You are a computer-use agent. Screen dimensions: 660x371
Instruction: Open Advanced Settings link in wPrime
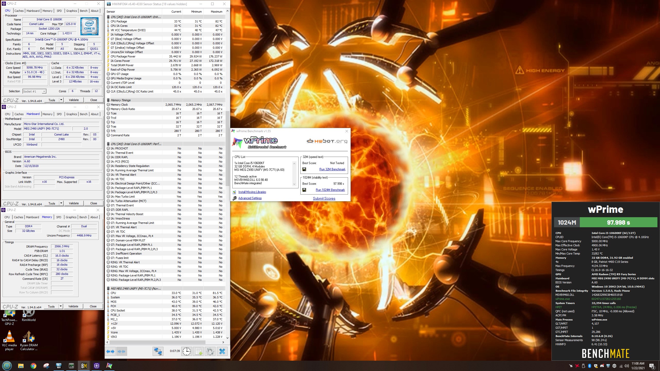250,198
